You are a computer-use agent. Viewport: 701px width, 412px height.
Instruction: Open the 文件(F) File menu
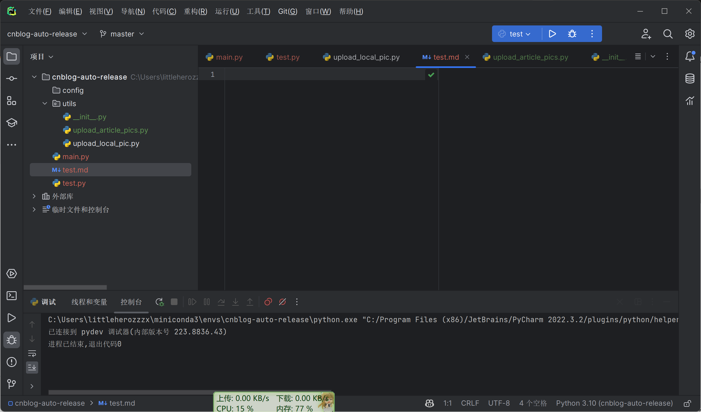(40, 11)
